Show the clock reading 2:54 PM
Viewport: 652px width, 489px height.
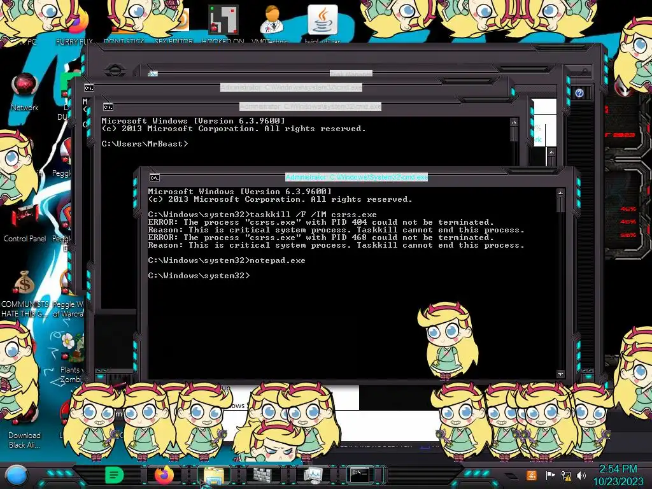pyautogui.click(x=618, y=469)
